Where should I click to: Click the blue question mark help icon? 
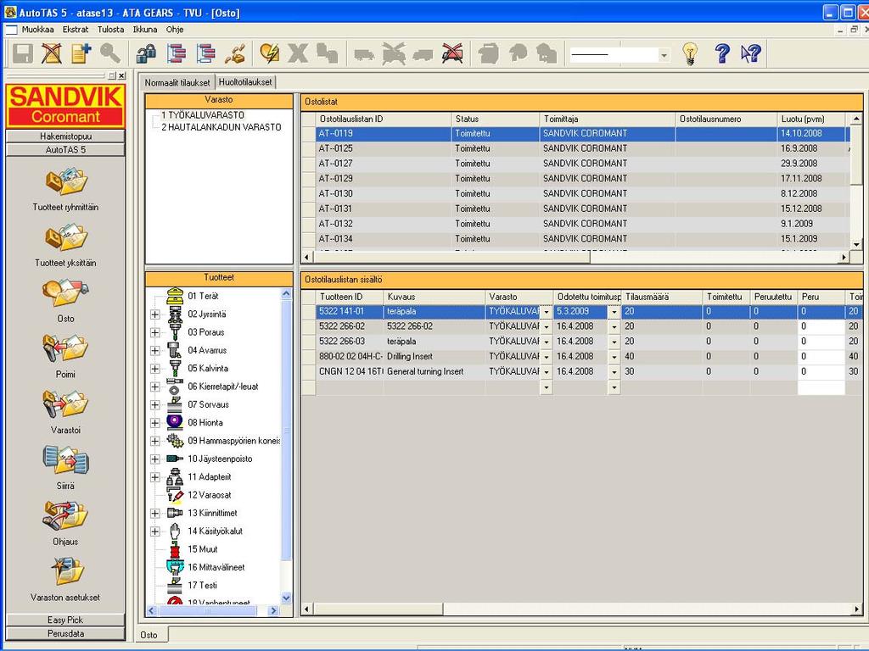(721, 53)
